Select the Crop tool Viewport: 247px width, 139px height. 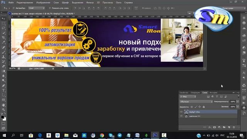point(3,37)
